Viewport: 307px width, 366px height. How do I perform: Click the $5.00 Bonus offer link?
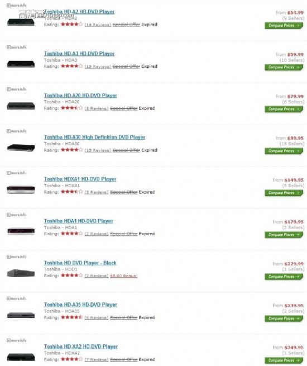coord(123,276)
